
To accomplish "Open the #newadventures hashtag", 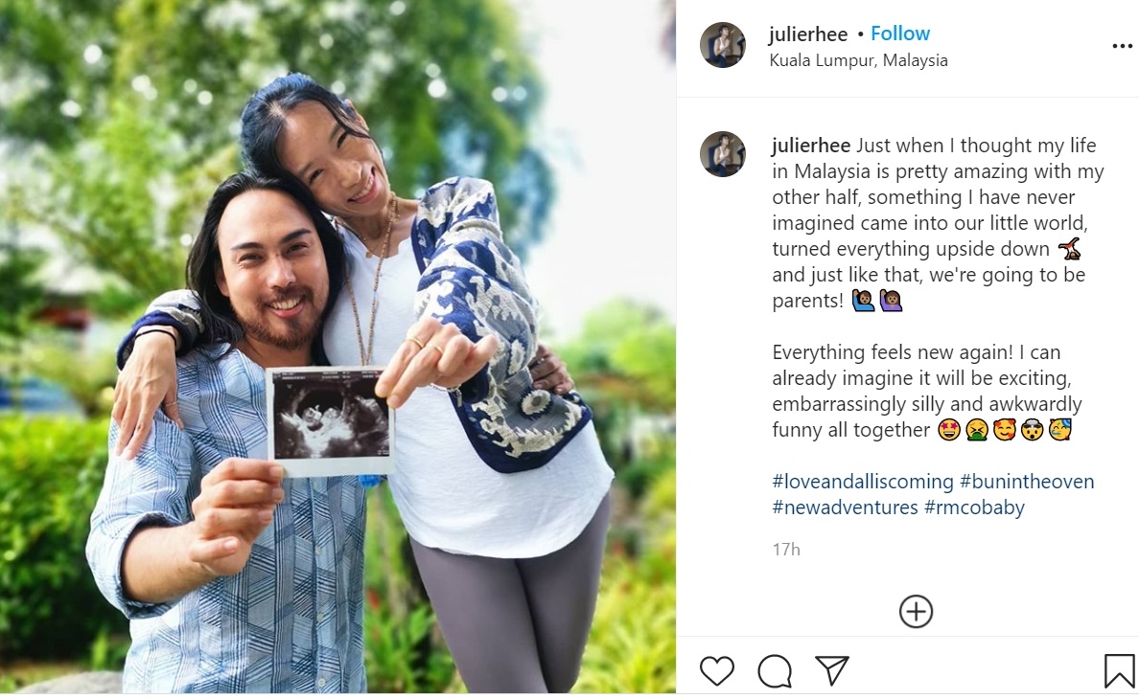I will [845, 507].
